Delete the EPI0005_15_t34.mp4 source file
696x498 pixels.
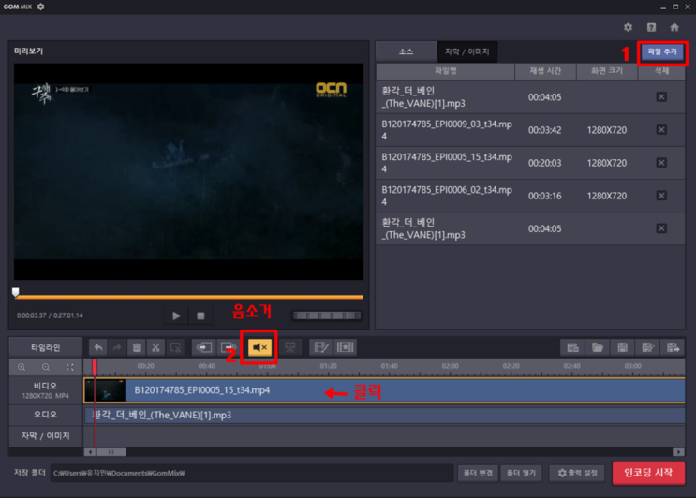tap(661, 163)
